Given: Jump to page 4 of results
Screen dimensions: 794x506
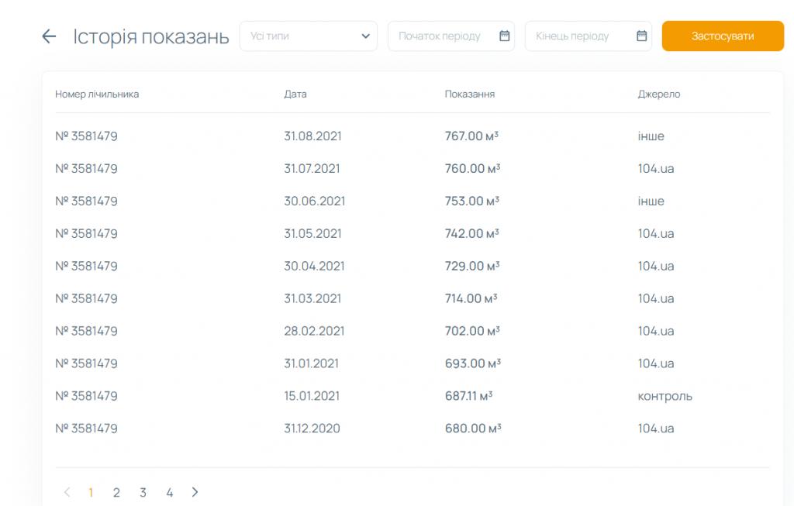Looking at the screenshot, I should (169, 492).
